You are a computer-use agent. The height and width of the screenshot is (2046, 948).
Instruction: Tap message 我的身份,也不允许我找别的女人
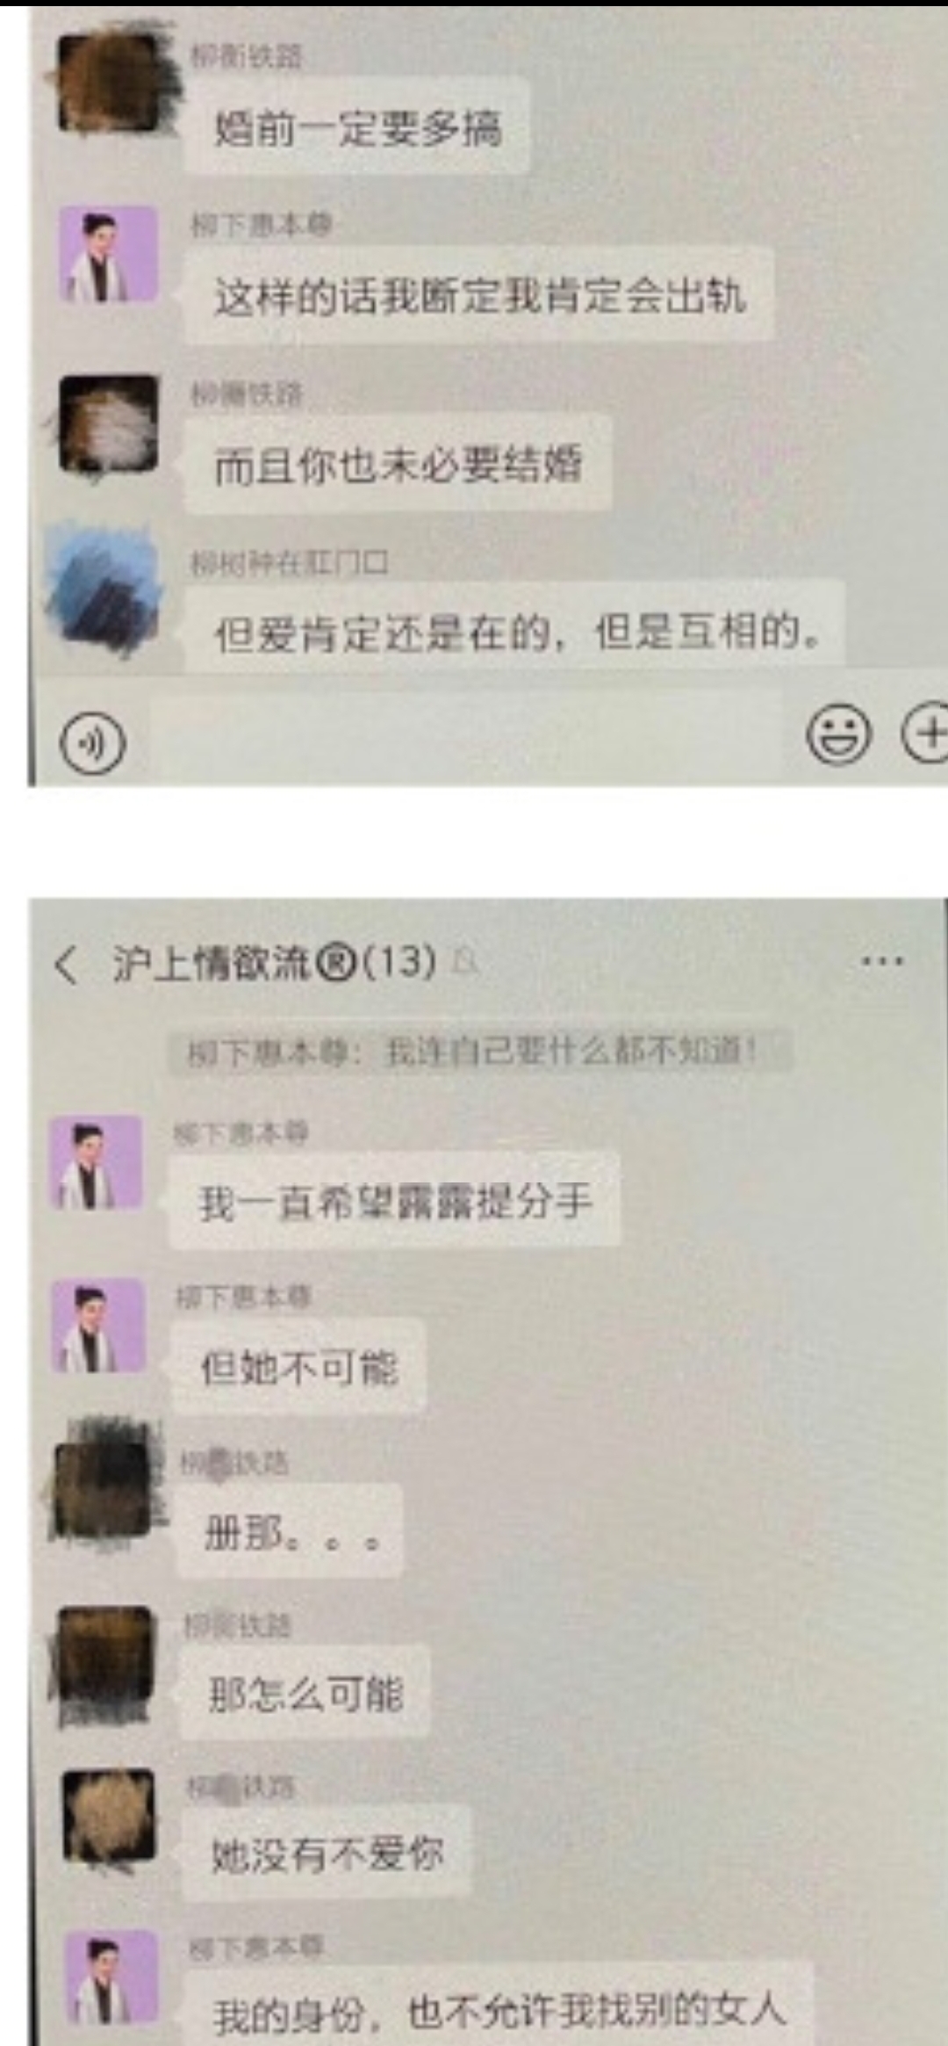tap(499, 2010)
